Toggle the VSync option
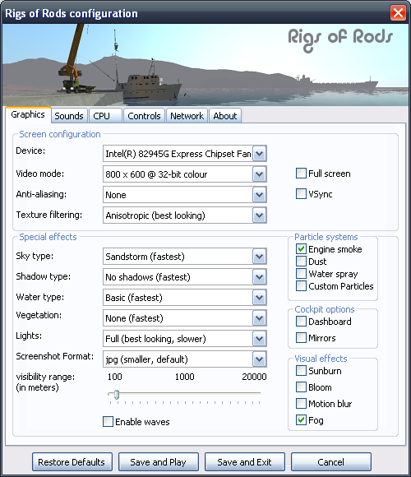 click(x=301, y=194)
